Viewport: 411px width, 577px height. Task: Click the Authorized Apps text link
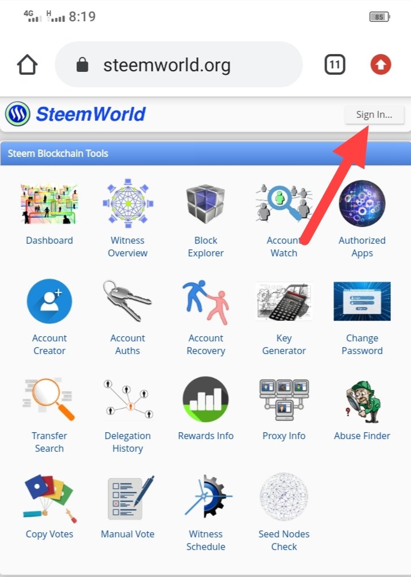tap(362, 247)
